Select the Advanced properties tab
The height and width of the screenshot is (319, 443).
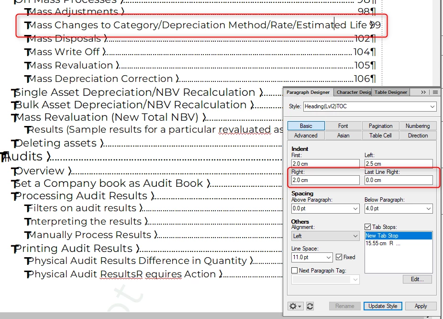click(306, 136)
